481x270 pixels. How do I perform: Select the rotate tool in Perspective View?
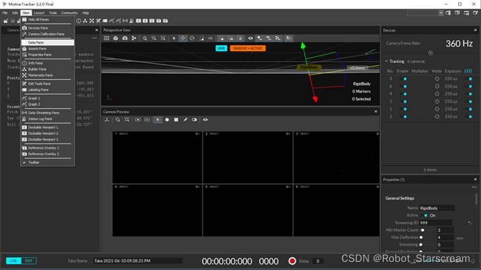click(192, 38)
